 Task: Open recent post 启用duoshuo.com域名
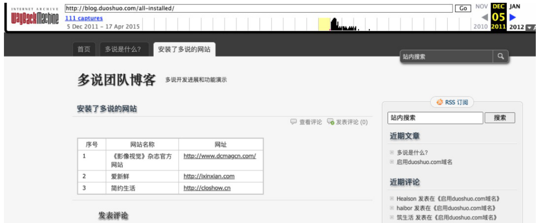point(425,162)
